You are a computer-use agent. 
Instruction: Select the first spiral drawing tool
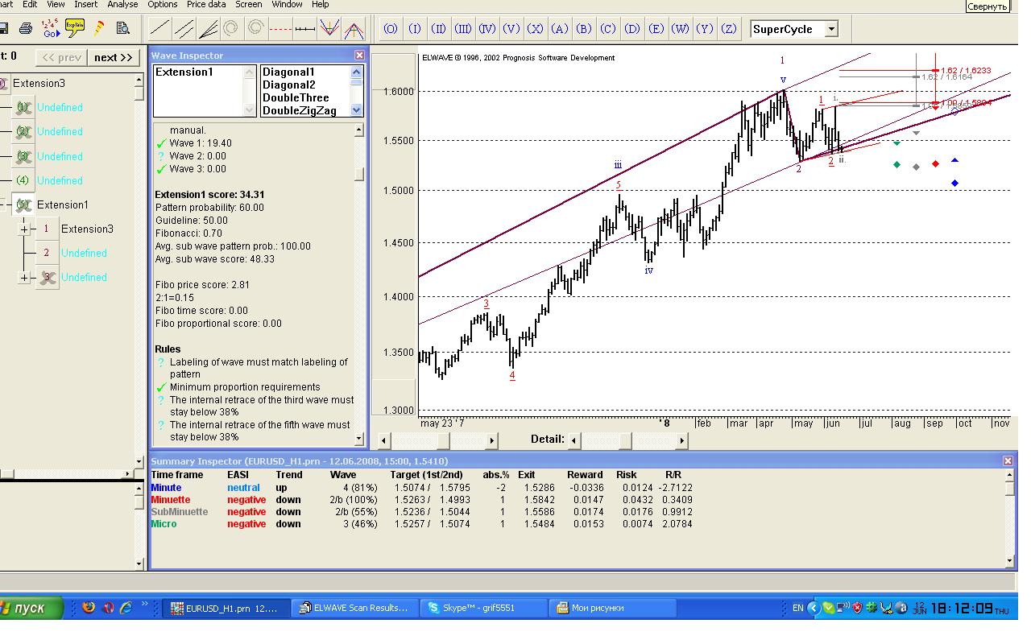(232, 29)
